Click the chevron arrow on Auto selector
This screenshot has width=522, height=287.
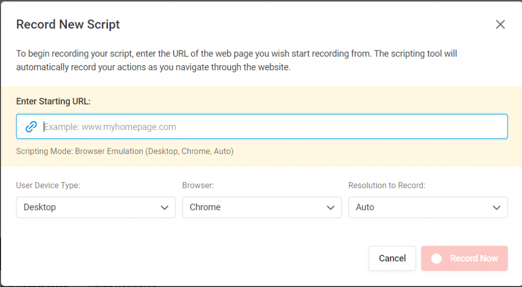(x=497, y=207)
